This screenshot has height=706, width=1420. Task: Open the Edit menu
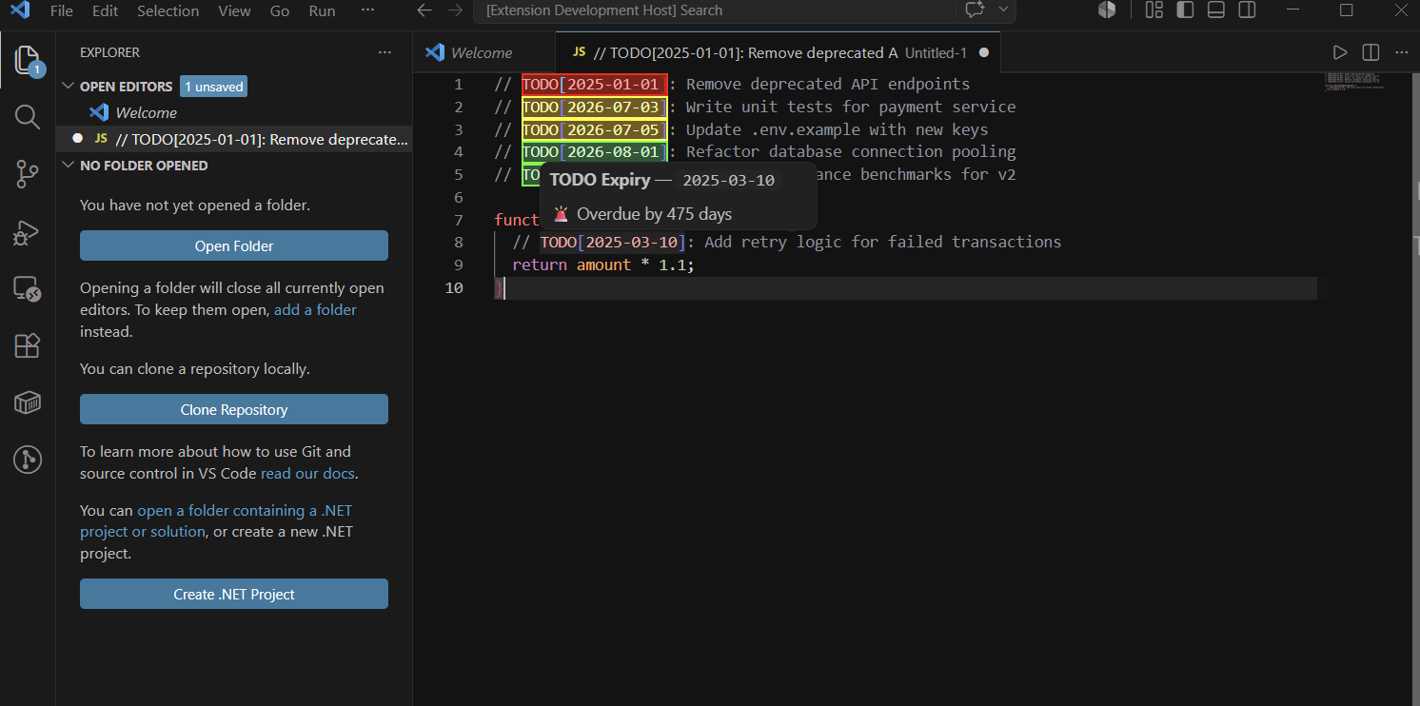pos(106,11)
